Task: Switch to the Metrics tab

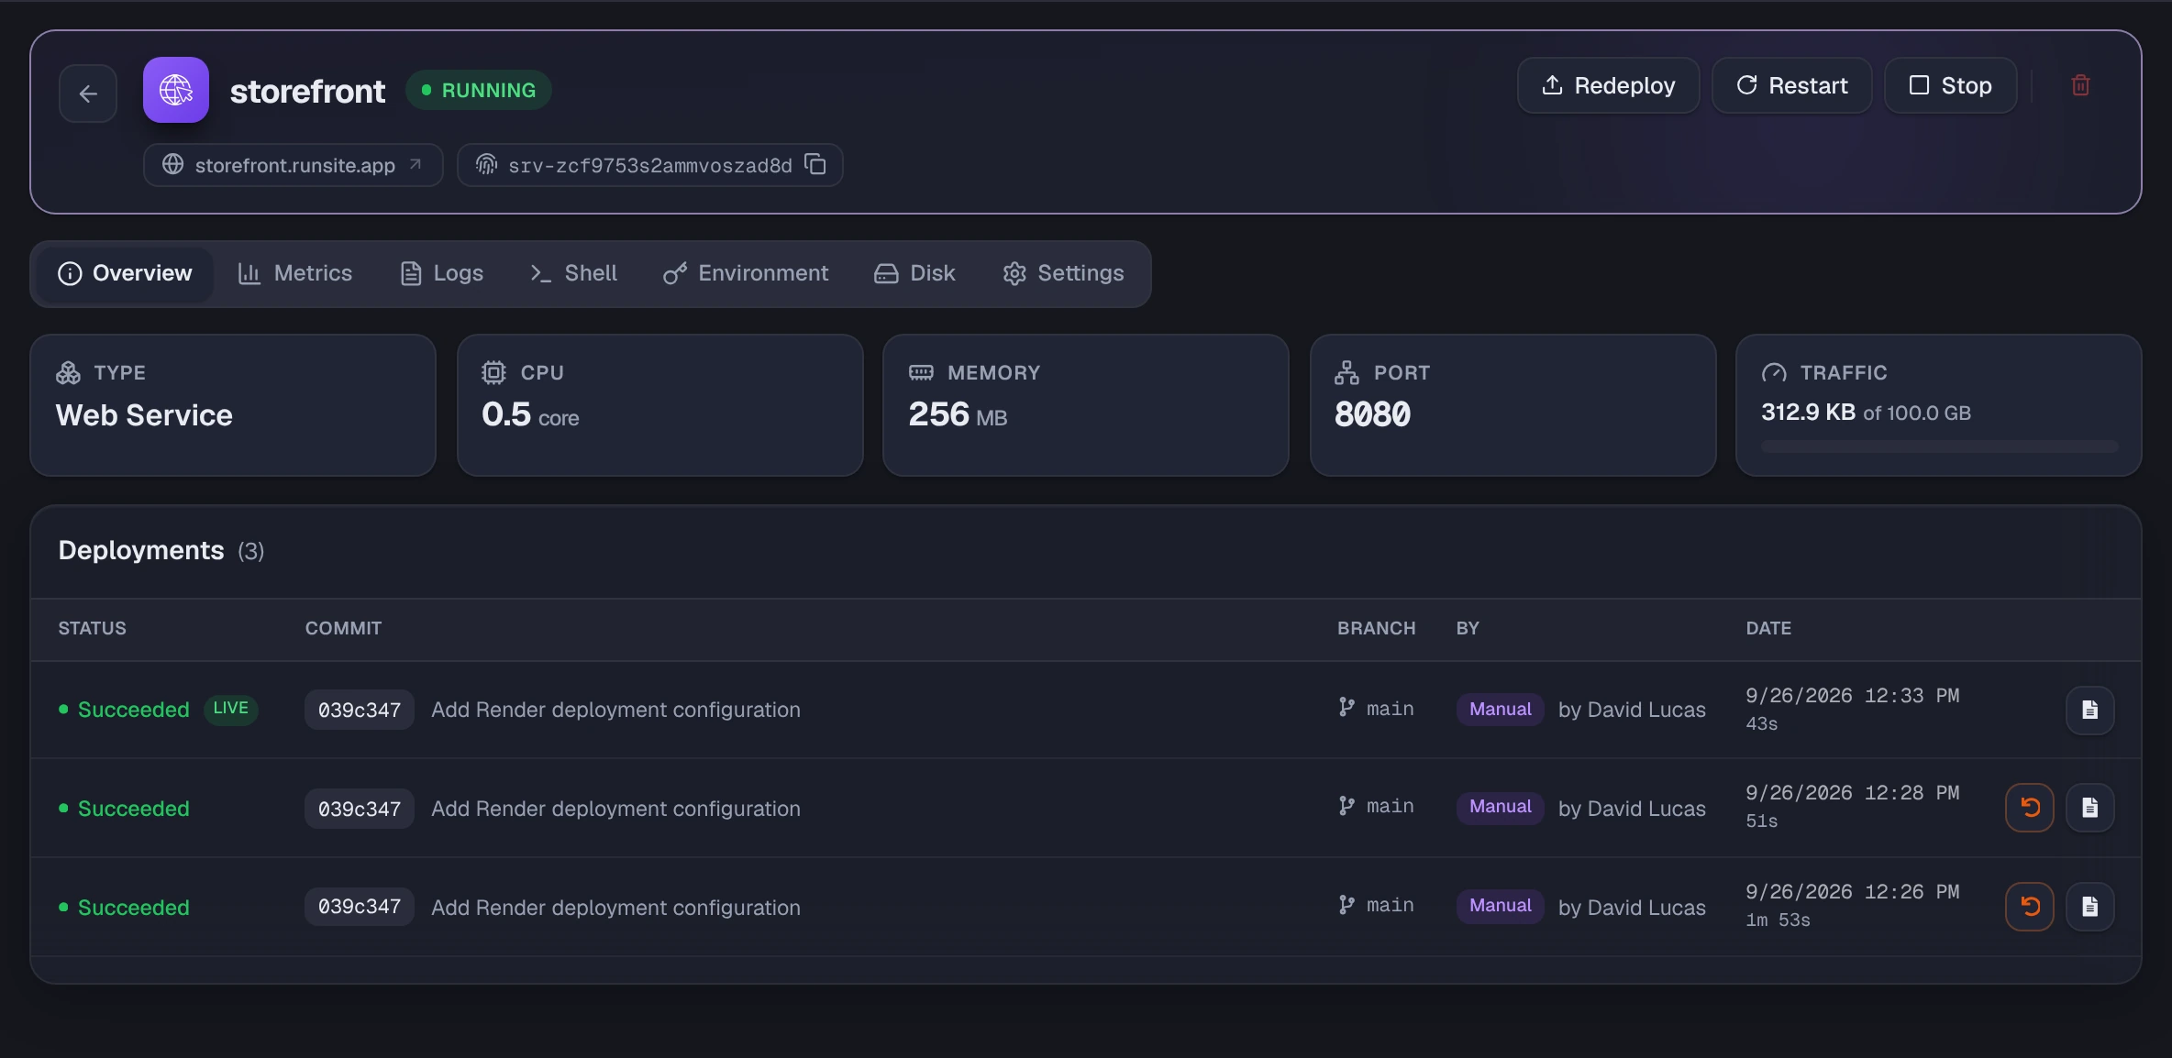Action: point(295,273)
